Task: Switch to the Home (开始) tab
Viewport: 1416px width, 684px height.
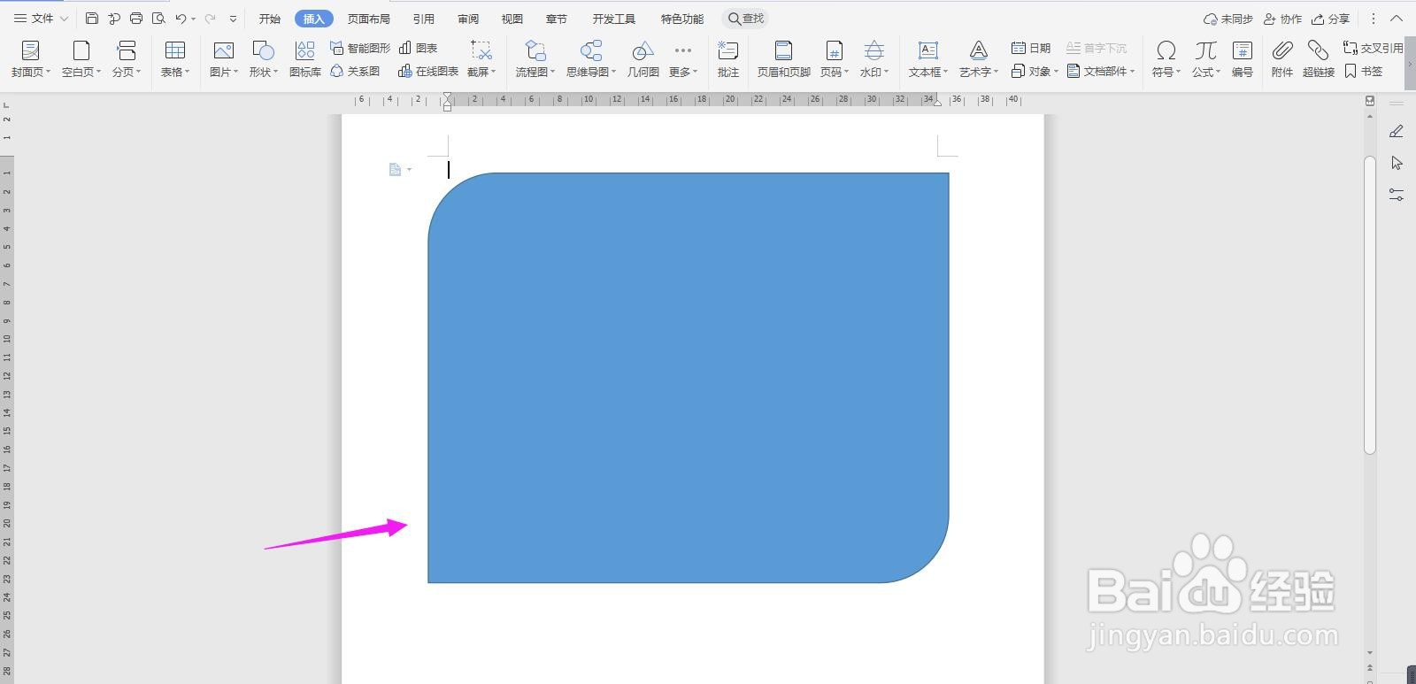Action: click(270, 19)
